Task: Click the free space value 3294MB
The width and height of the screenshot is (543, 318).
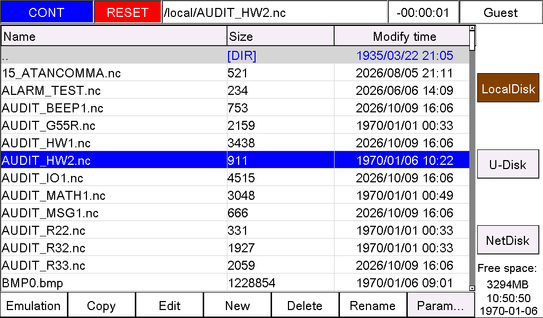Action: [x=507, y=284]
